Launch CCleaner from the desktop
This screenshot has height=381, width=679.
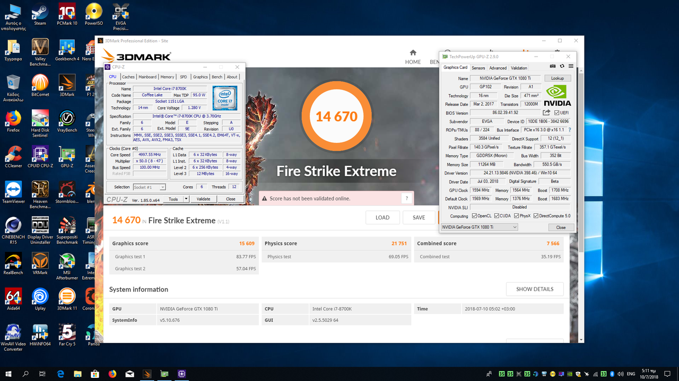point(13,157)
